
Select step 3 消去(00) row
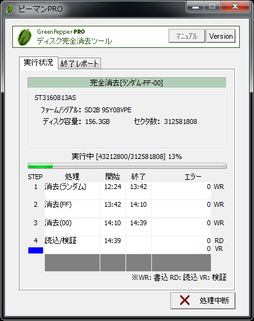pyautogui.click(x=128, y=227)
